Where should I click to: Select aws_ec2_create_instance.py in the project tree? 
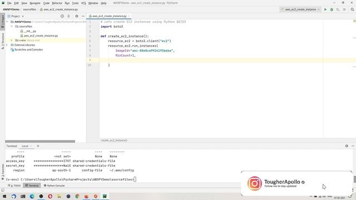click(41, 36)
